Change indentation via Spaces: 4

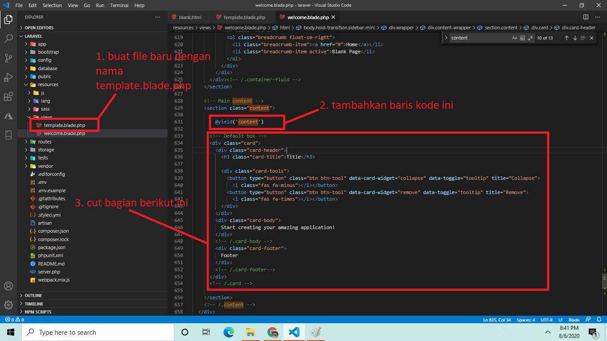[526, 320]
